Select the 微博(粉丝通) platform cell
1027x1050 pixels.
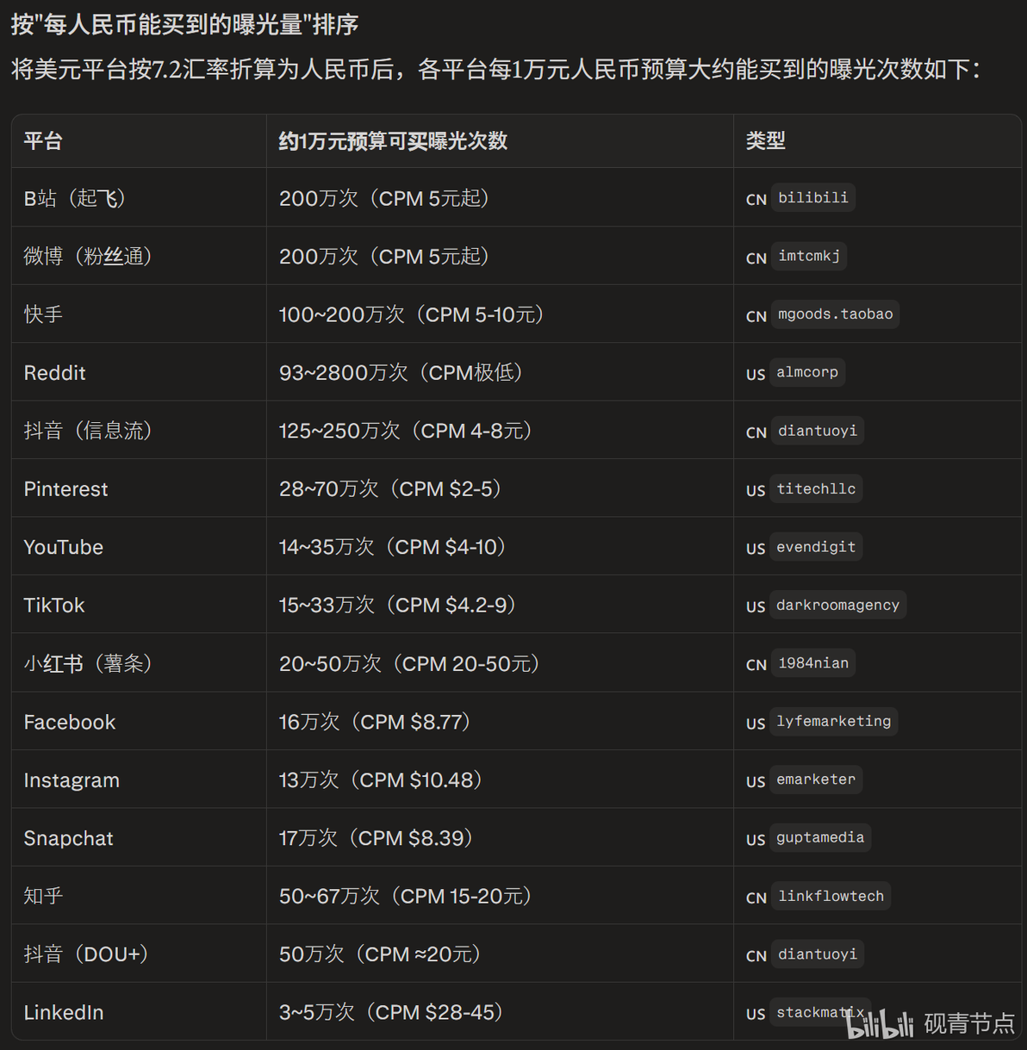(139, 256)
